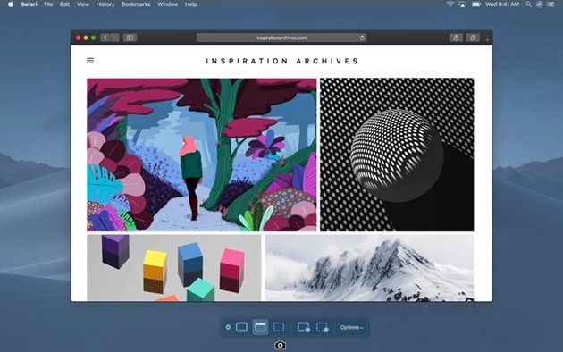Go forward with Safari's forward arrow
This screenshot has height=352, width=563.
click(114, 38)
